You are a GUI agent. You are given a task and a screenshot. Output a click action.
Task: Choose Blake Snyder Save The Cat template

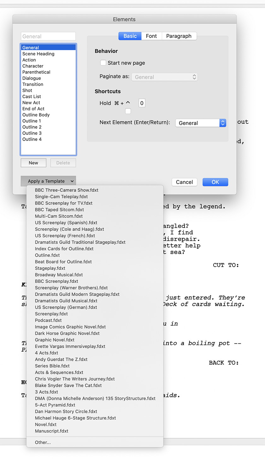click(x=68, y=385)
